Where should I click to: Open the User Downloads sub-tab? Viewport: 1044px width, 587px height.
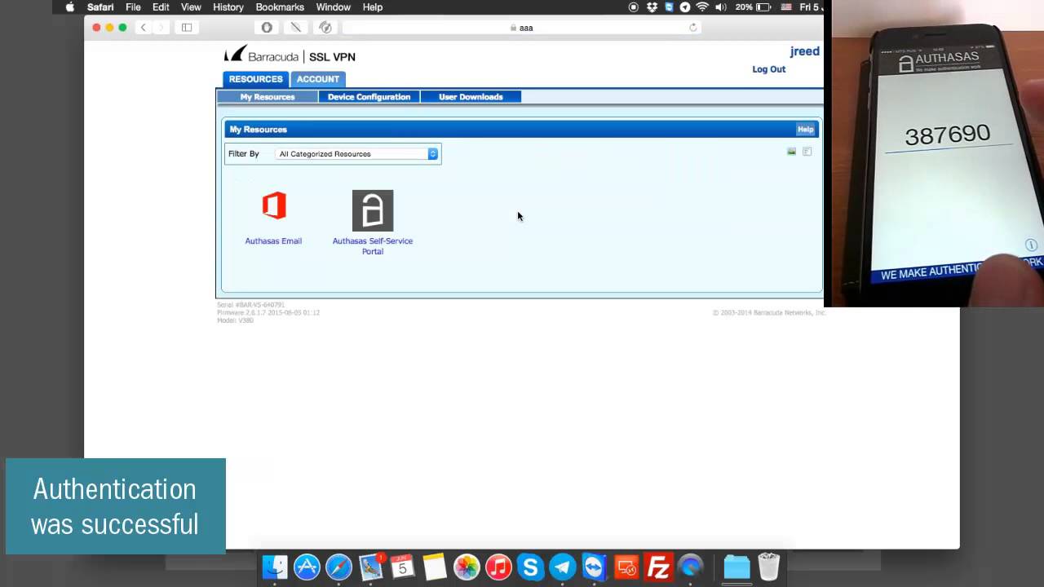tap(471, 97)
